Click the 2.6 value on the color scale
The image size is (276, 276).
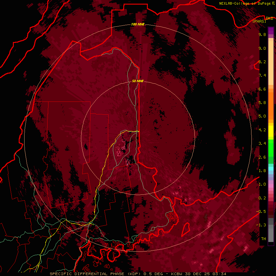tap(262, 157)
